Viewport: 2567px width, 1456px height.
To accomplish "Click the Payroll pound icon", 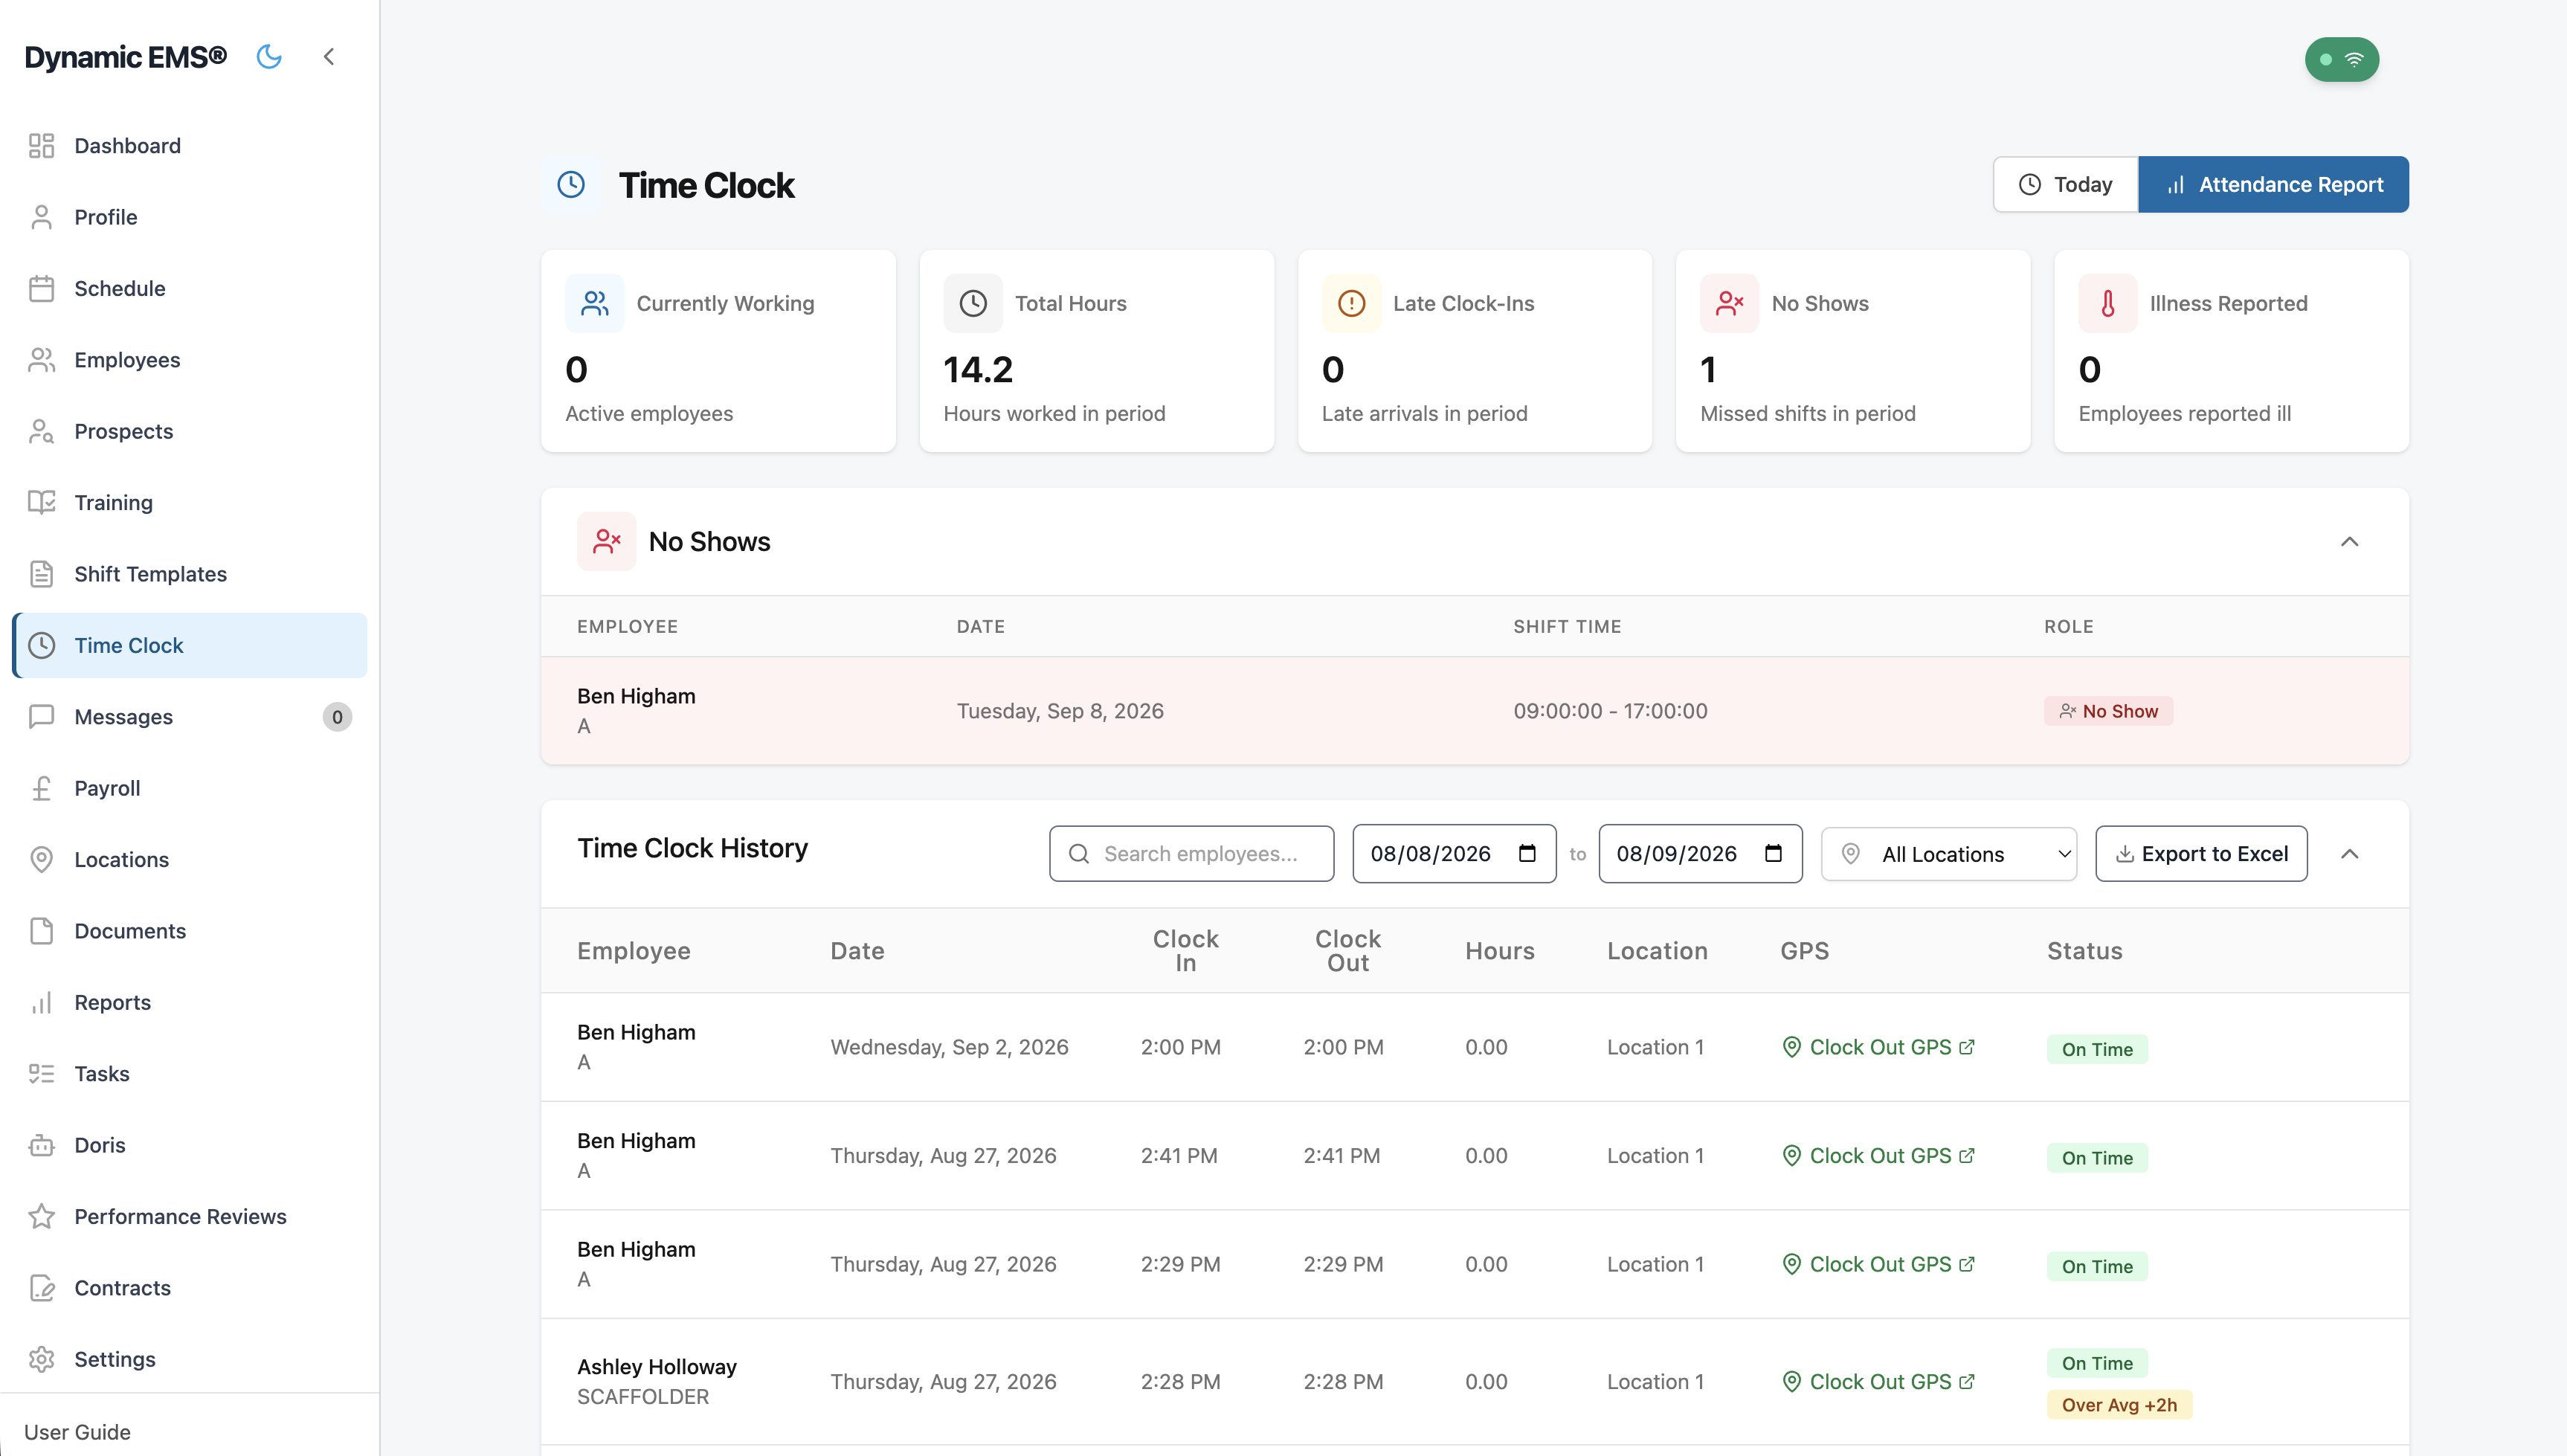I will 41,788.
